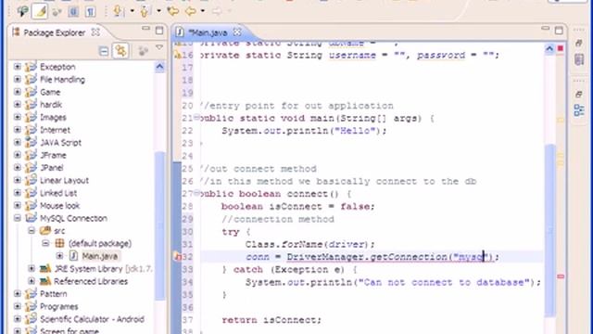
Task: Select the Main.java editor tab
Action: [208, 33]
